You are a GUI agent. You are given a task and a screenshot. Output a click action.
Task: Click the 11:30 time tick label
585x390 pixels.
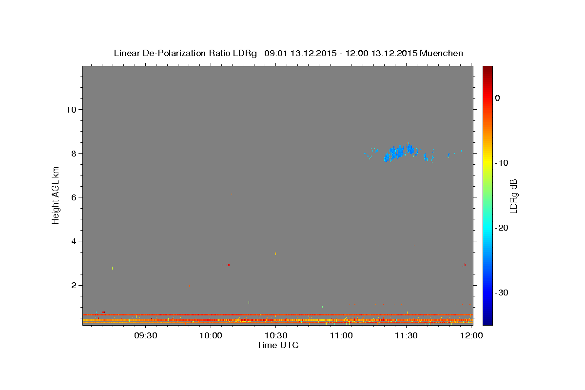click(406, 335)
